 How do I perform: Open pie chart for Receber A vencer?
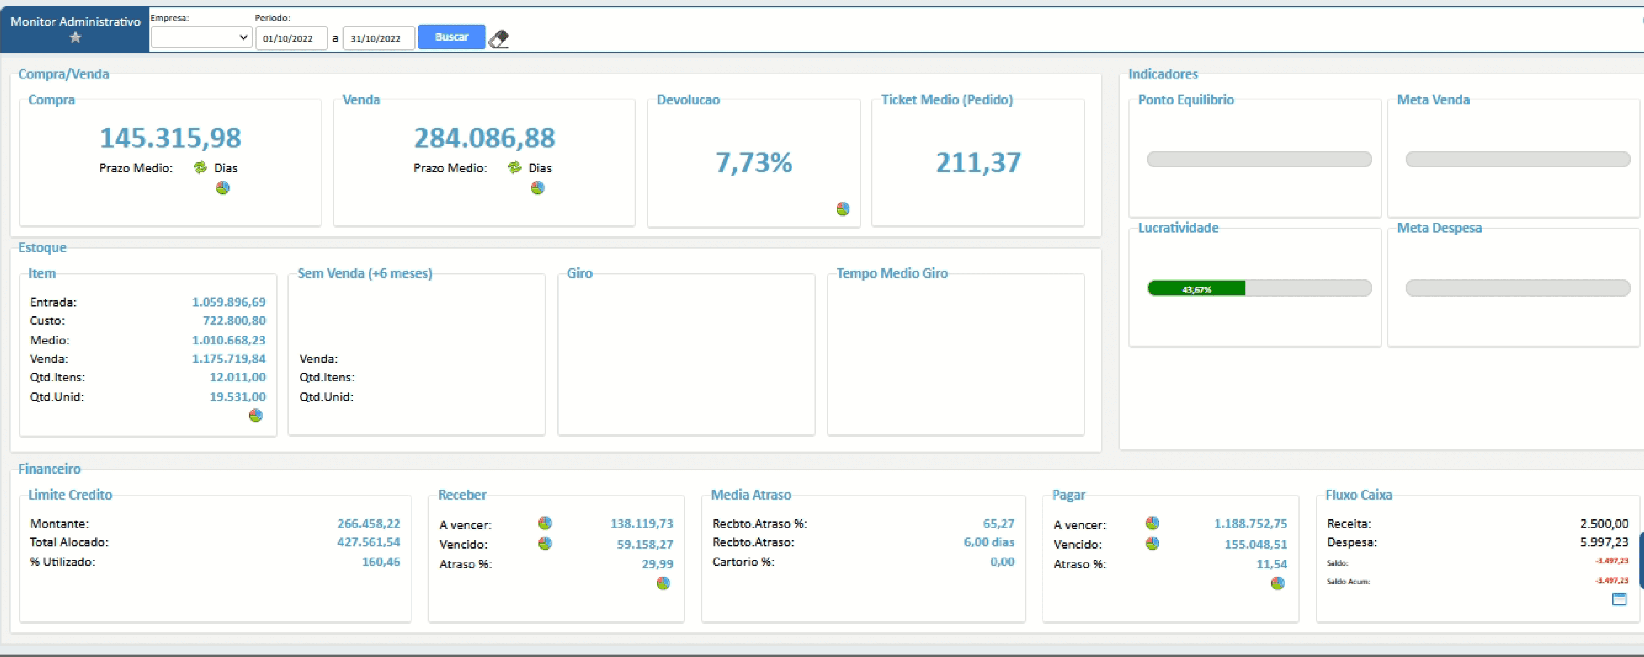(545, 523)
